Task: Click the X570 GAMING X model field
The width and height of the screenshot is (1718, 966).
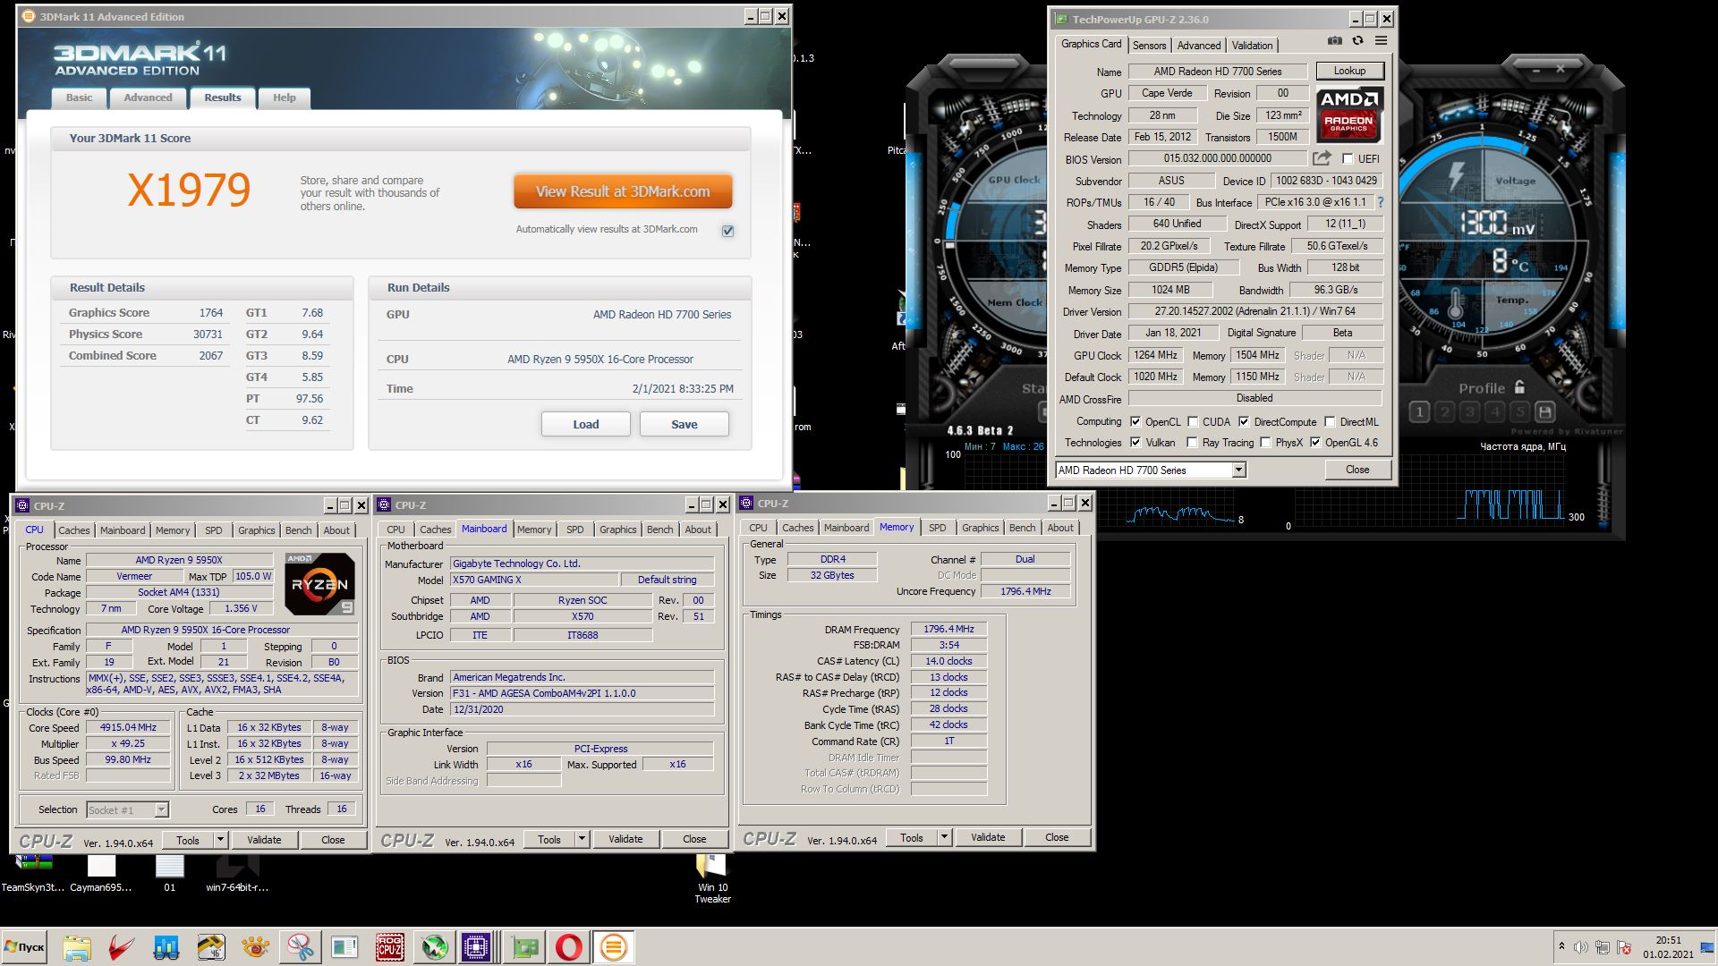Action: [x=533, y=580]
